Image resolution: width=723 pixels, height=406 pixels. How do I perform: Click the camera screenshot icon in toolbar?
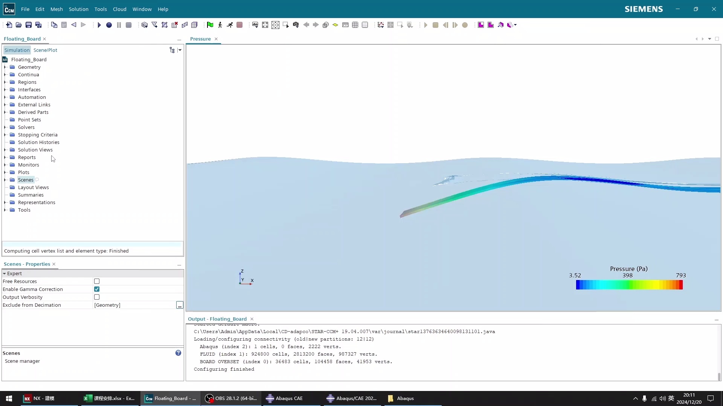(296, 25)
